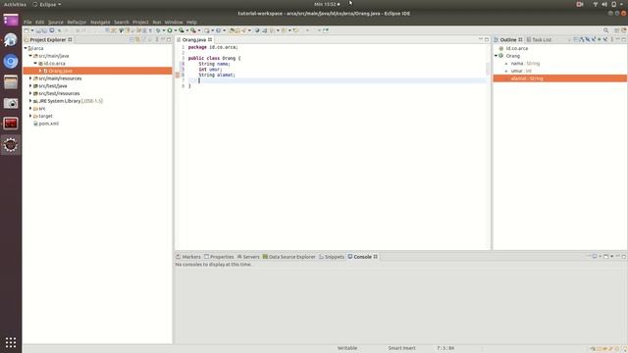Click the New file toolbar icon
628x353 pixels.
(26, 30)
